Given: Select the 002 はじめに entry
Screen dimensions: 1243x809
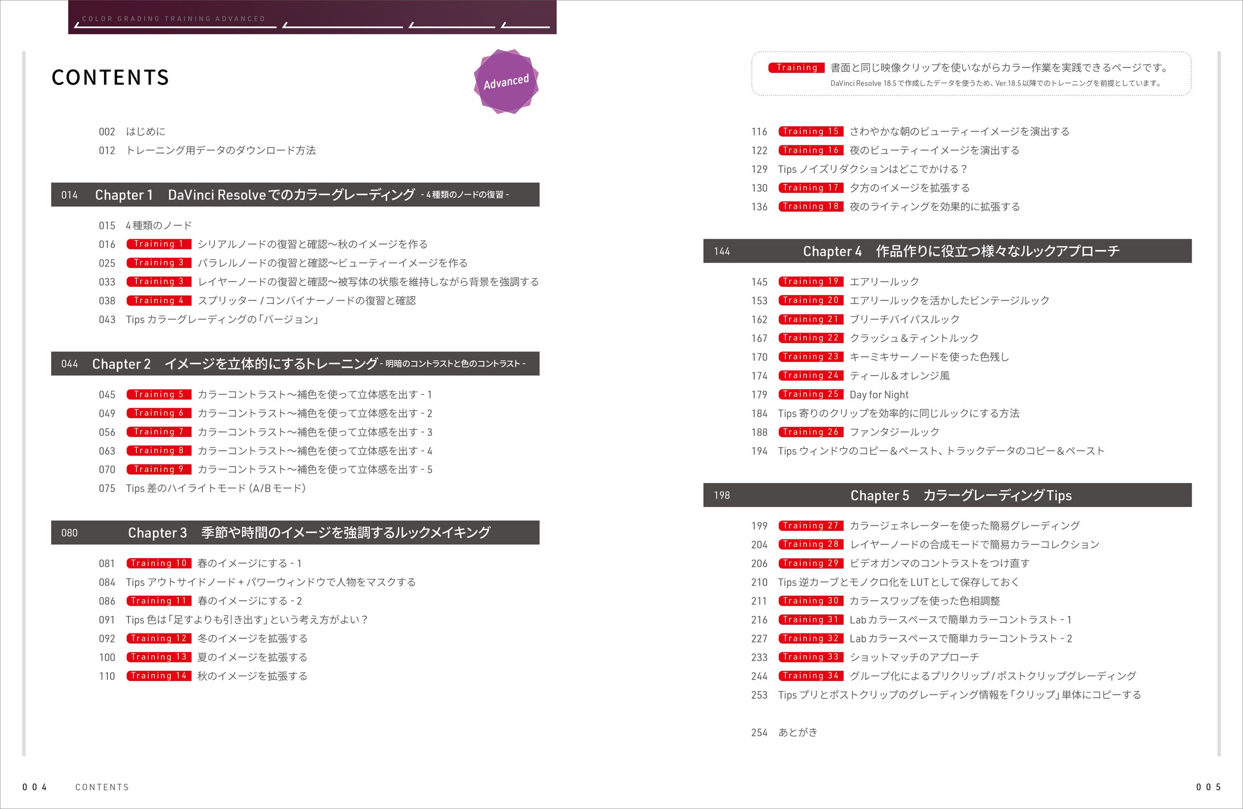Looking at the screenshot, I should click(132, 131).
